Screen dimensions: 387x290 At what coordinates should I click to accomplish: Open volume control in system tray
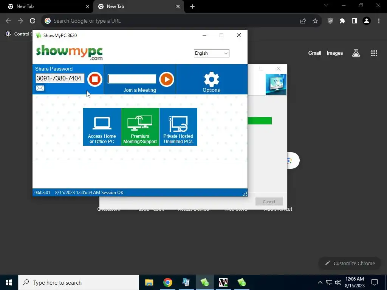338,282
